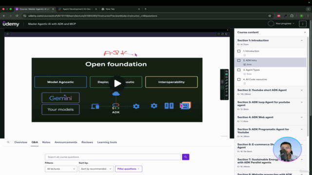The width and height of the screenshot is (312, 175).
Task: Open the Sort by recommended dropdown
Action: 96,169
